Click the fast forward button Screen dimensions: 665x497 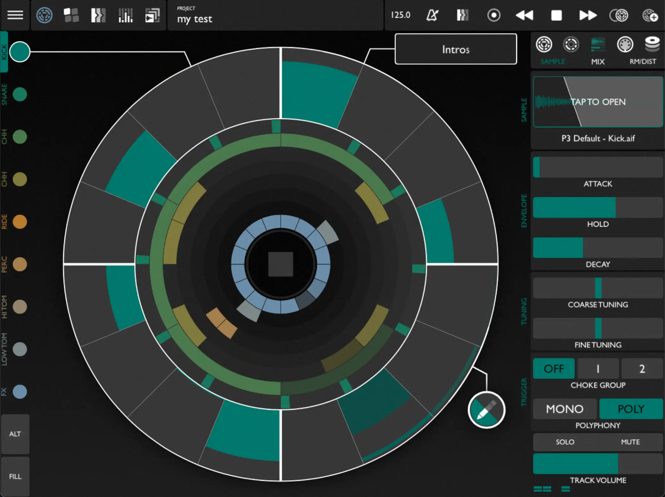[588, 15]
